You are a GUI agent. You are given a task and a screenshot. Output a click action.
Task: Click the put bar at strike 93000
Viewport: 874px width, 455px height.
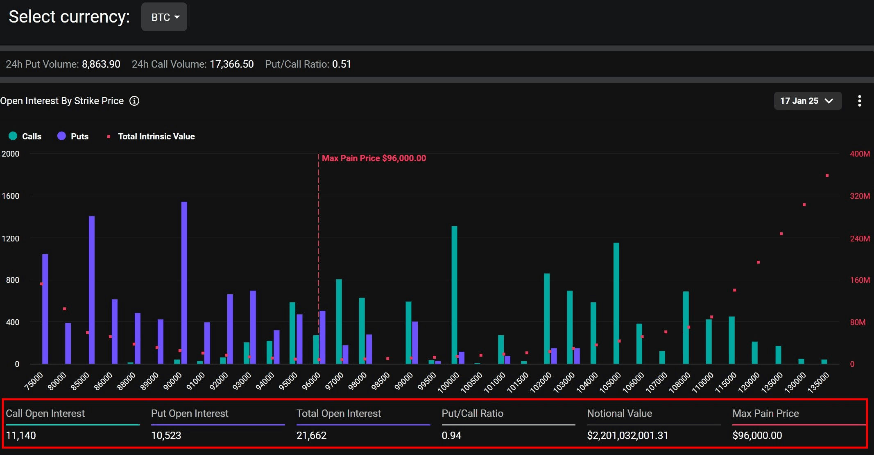tap(253, 328)
